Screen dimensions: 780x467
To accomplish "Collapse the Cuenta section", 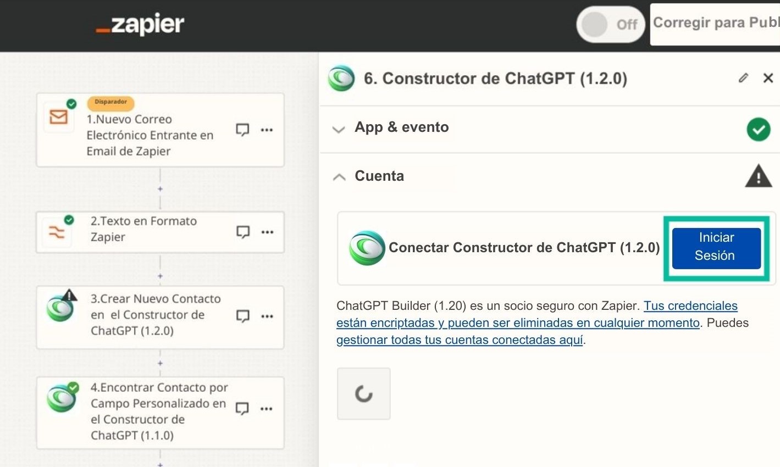I will [x=339, y=177].
